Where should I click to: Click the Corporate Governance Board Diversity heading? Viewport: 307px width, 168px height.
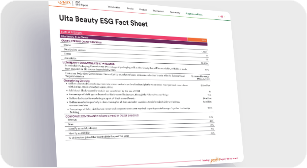tap(102, 116)
